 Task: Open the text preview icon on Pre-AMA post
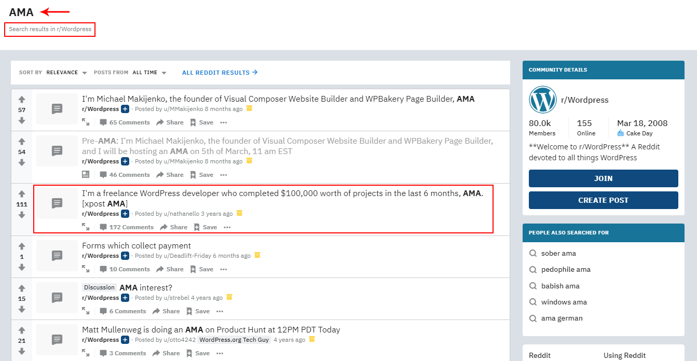pos(86,175)
